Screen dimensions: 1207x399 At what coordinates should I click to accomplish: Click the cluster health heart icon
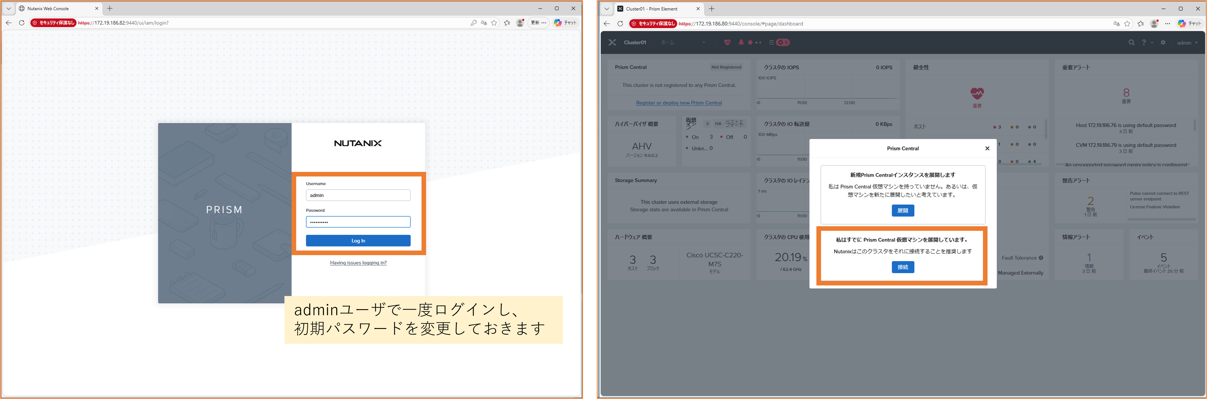[x=727, y=42]
